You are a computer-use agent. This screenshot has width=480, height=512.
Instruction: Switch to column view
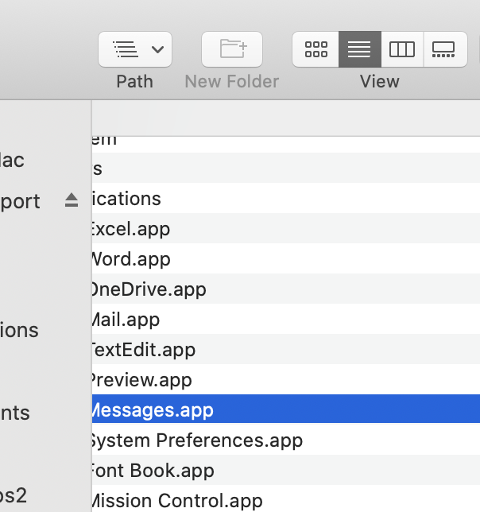click(402, 49)
